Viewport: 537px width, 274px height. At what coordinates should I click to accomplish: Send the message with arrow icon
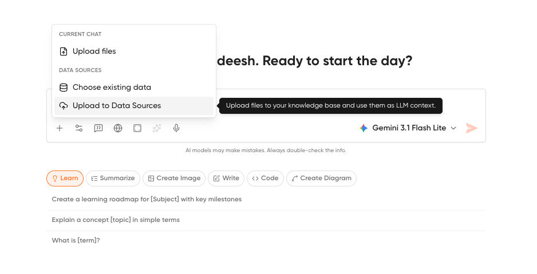click(472, 128)
